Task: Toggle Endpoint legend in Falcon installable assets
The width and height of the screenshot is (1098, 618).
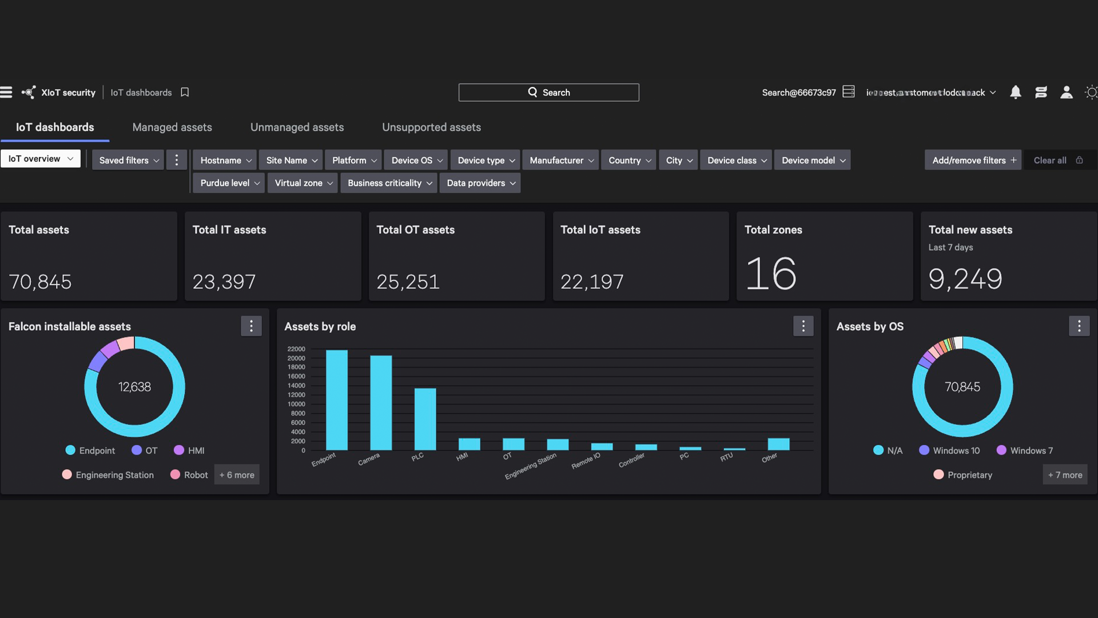Action: (x=90, y=450)
